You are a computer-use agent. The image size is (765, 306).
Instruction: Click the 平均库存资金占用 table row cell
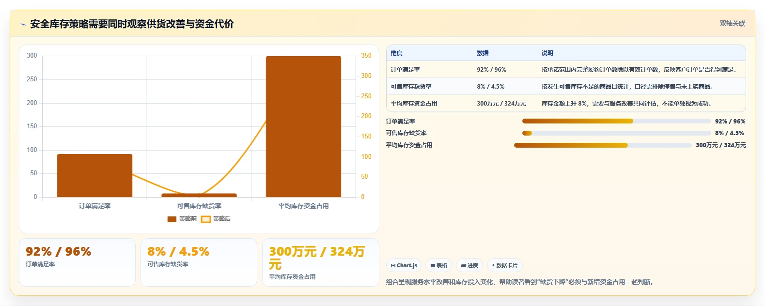tap(414, 104)
